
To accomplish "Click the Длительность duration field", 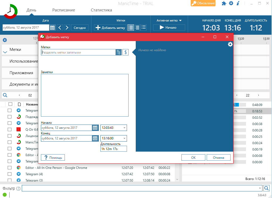I will click(x=114, y=149).
